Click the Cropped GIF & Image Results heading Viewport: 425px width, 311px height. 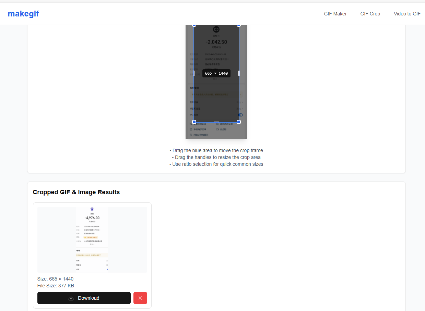tap(76, 192)
